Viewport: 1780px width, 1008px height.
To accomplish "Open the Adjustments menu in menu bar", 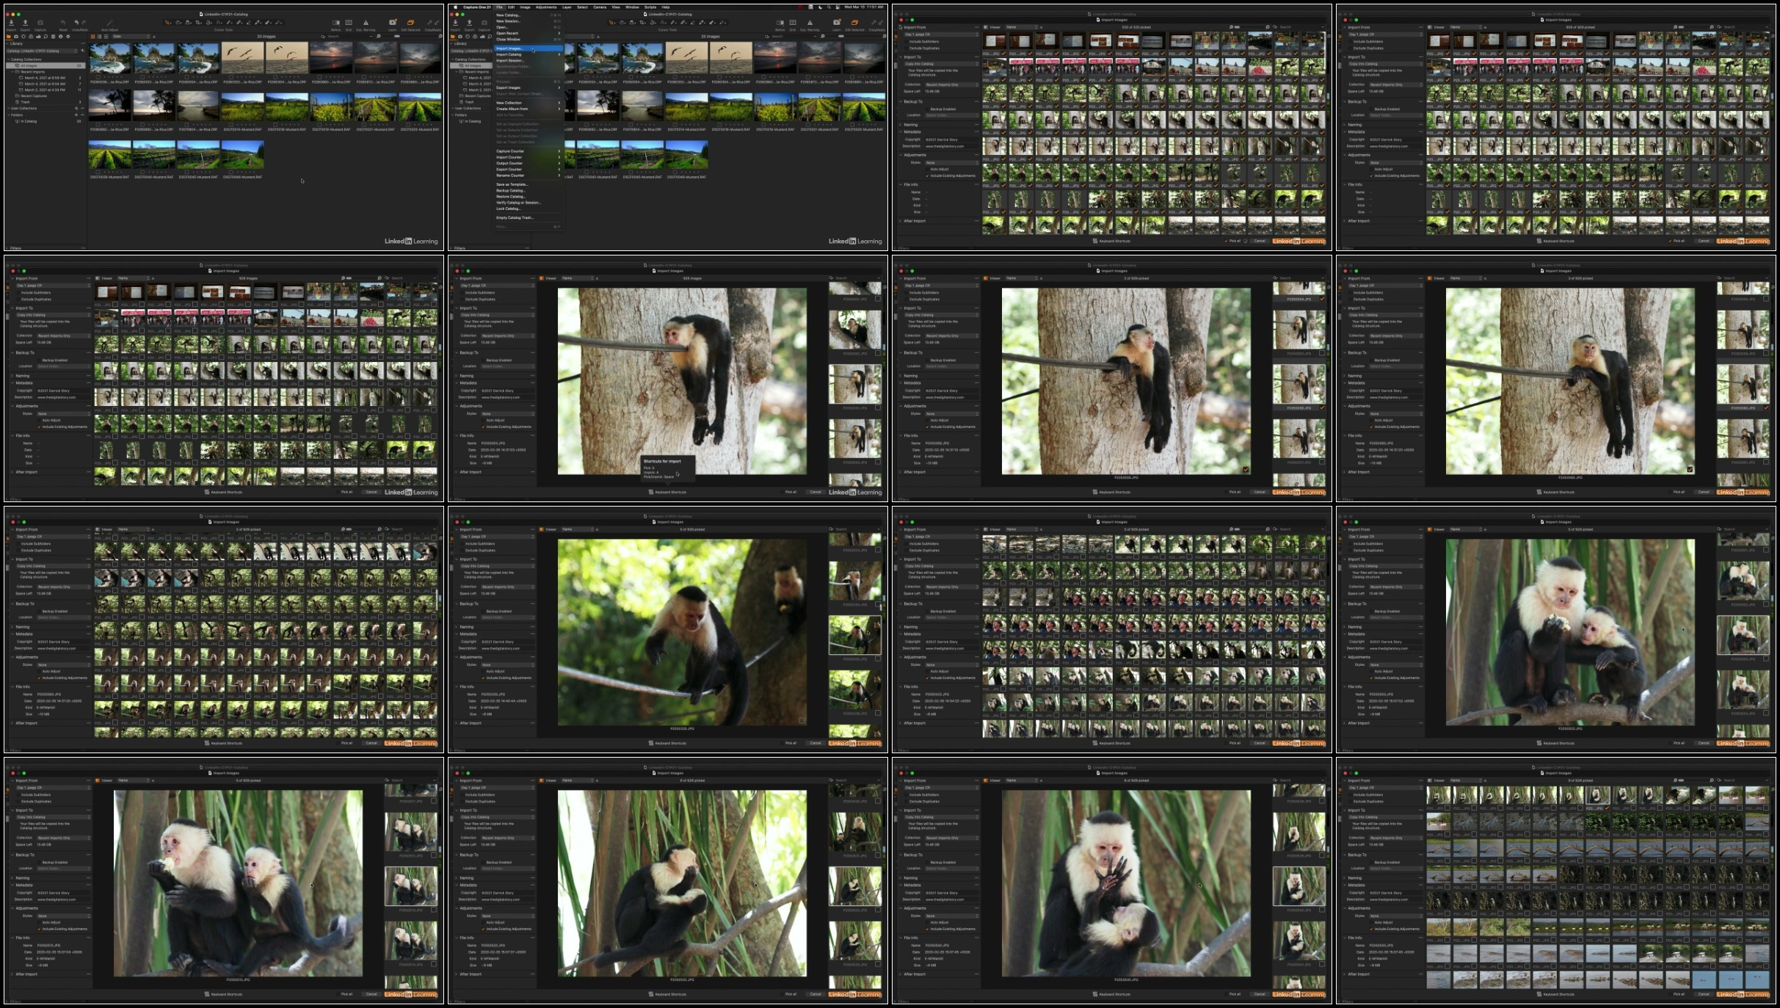I will coord(545,7).
